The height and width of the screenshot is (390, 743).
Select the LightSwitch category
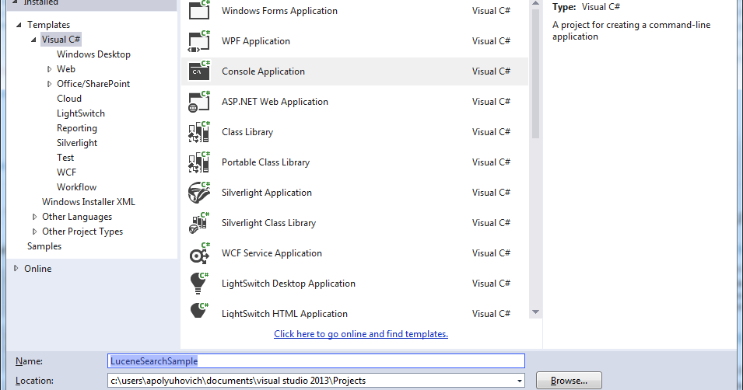tap(81, 113)
